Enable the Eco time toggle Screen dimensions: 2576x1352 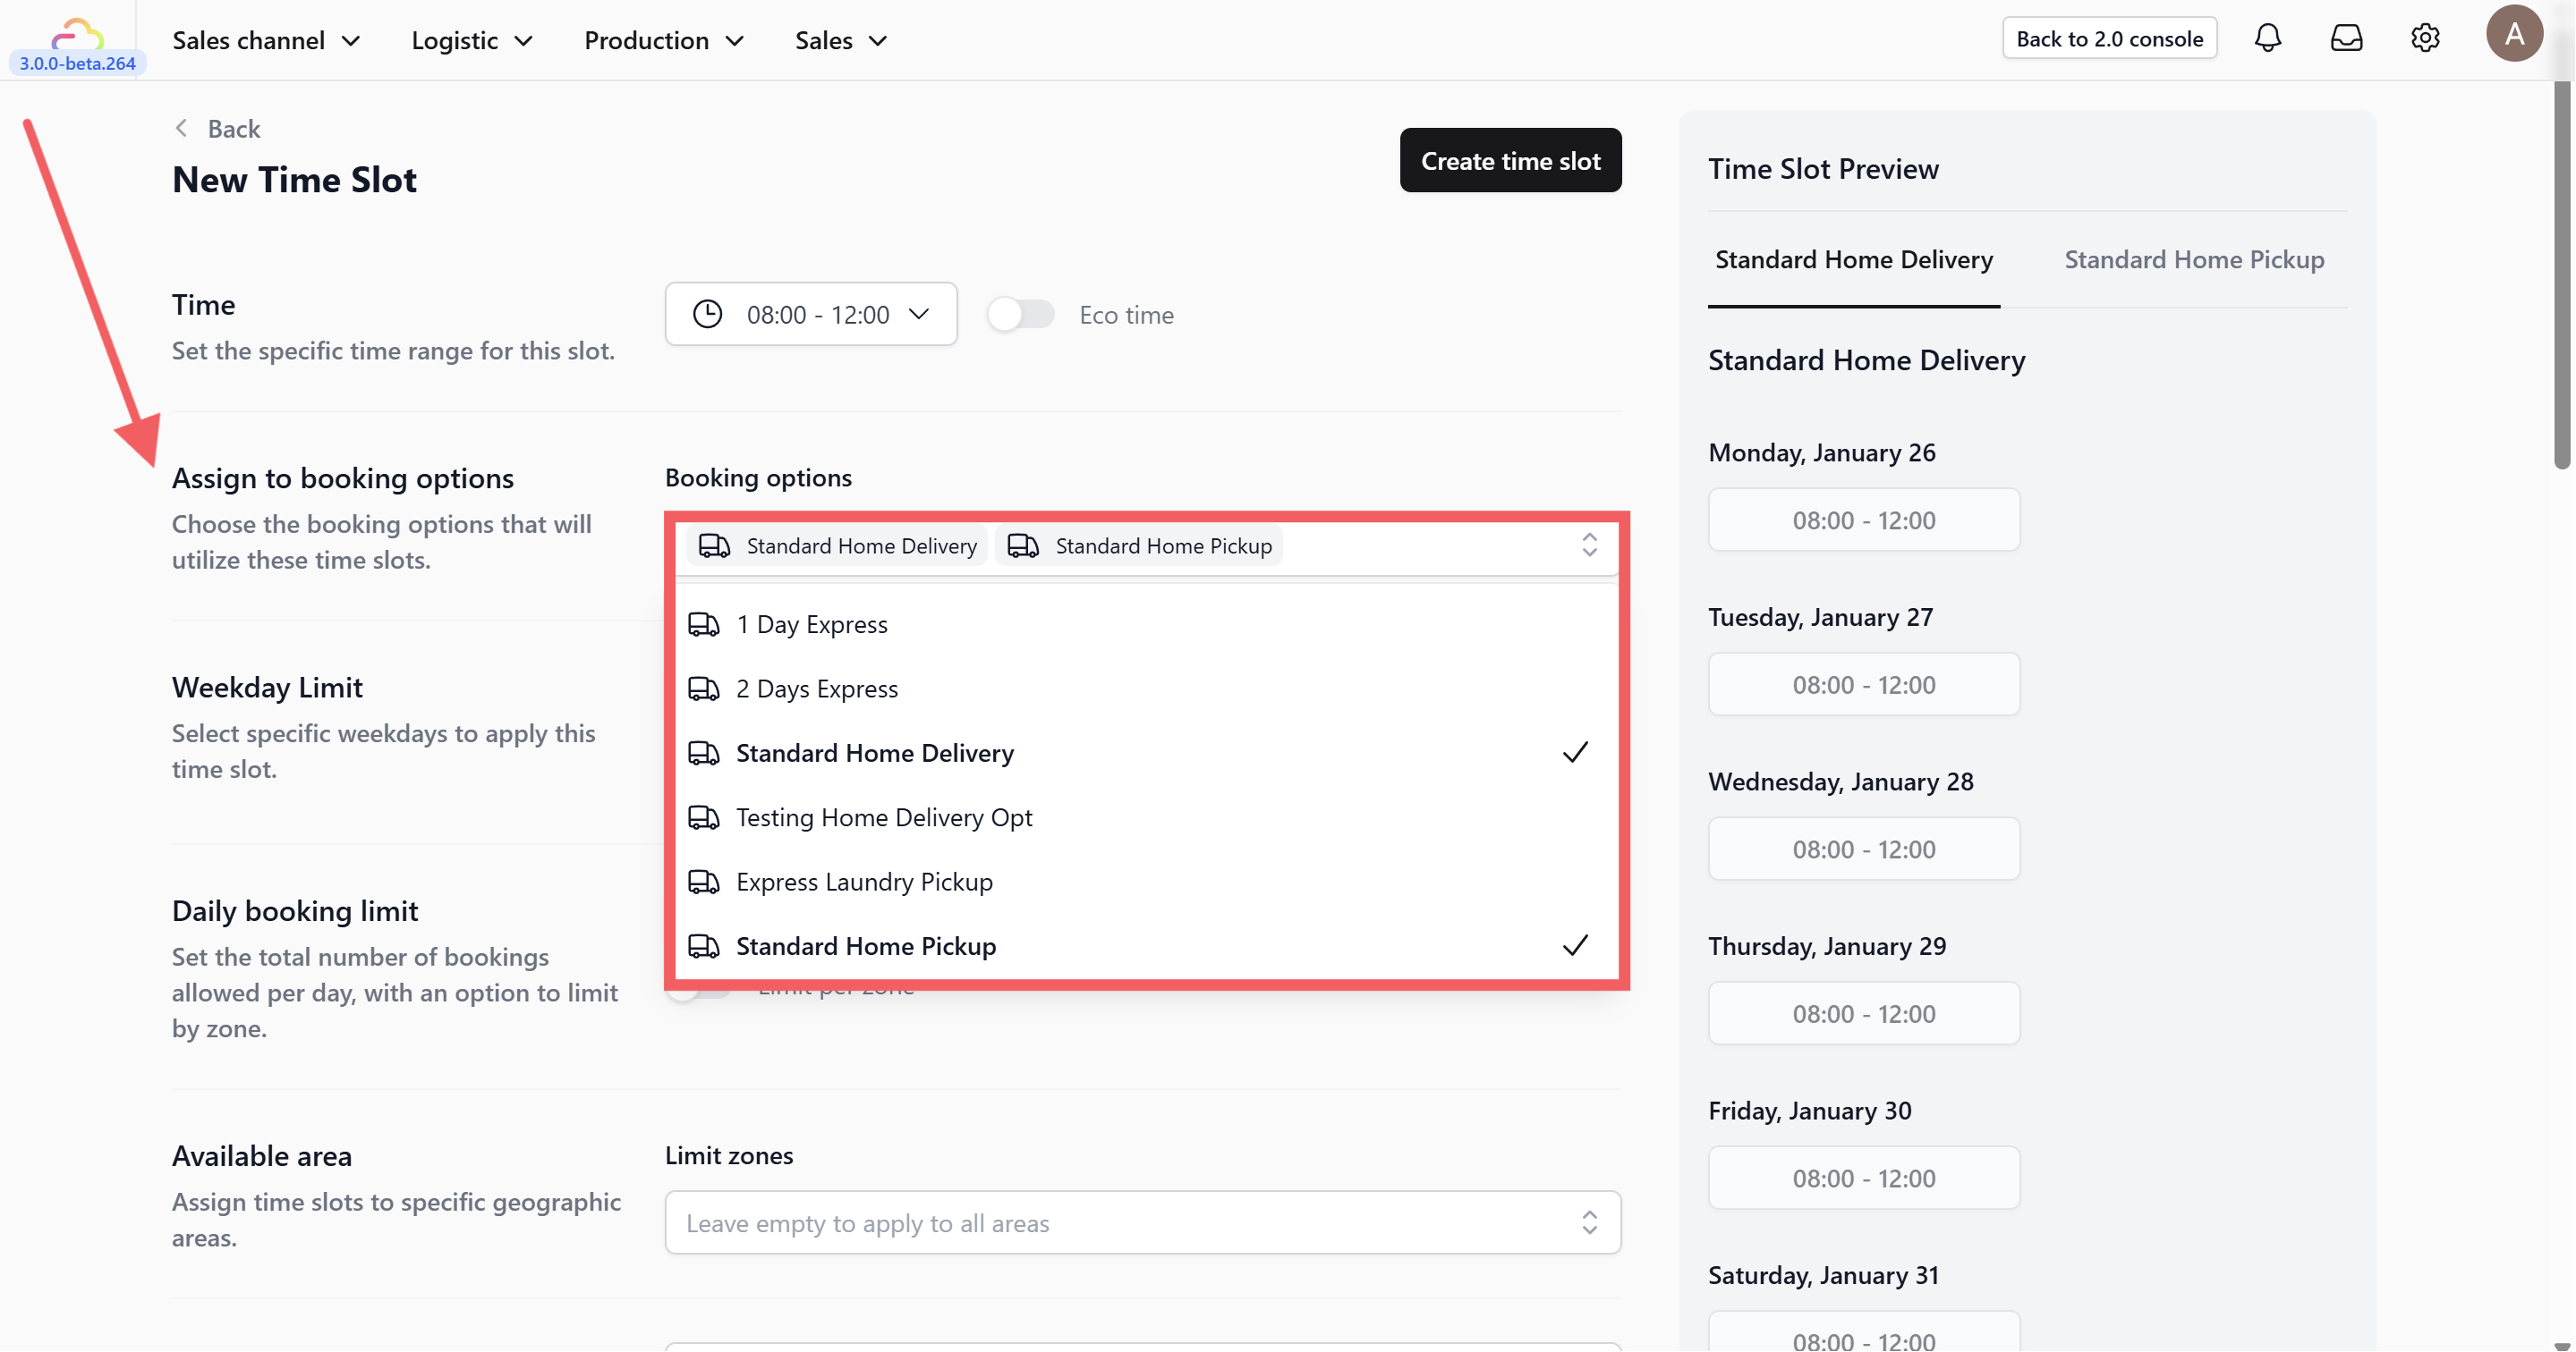point(1020,315)
